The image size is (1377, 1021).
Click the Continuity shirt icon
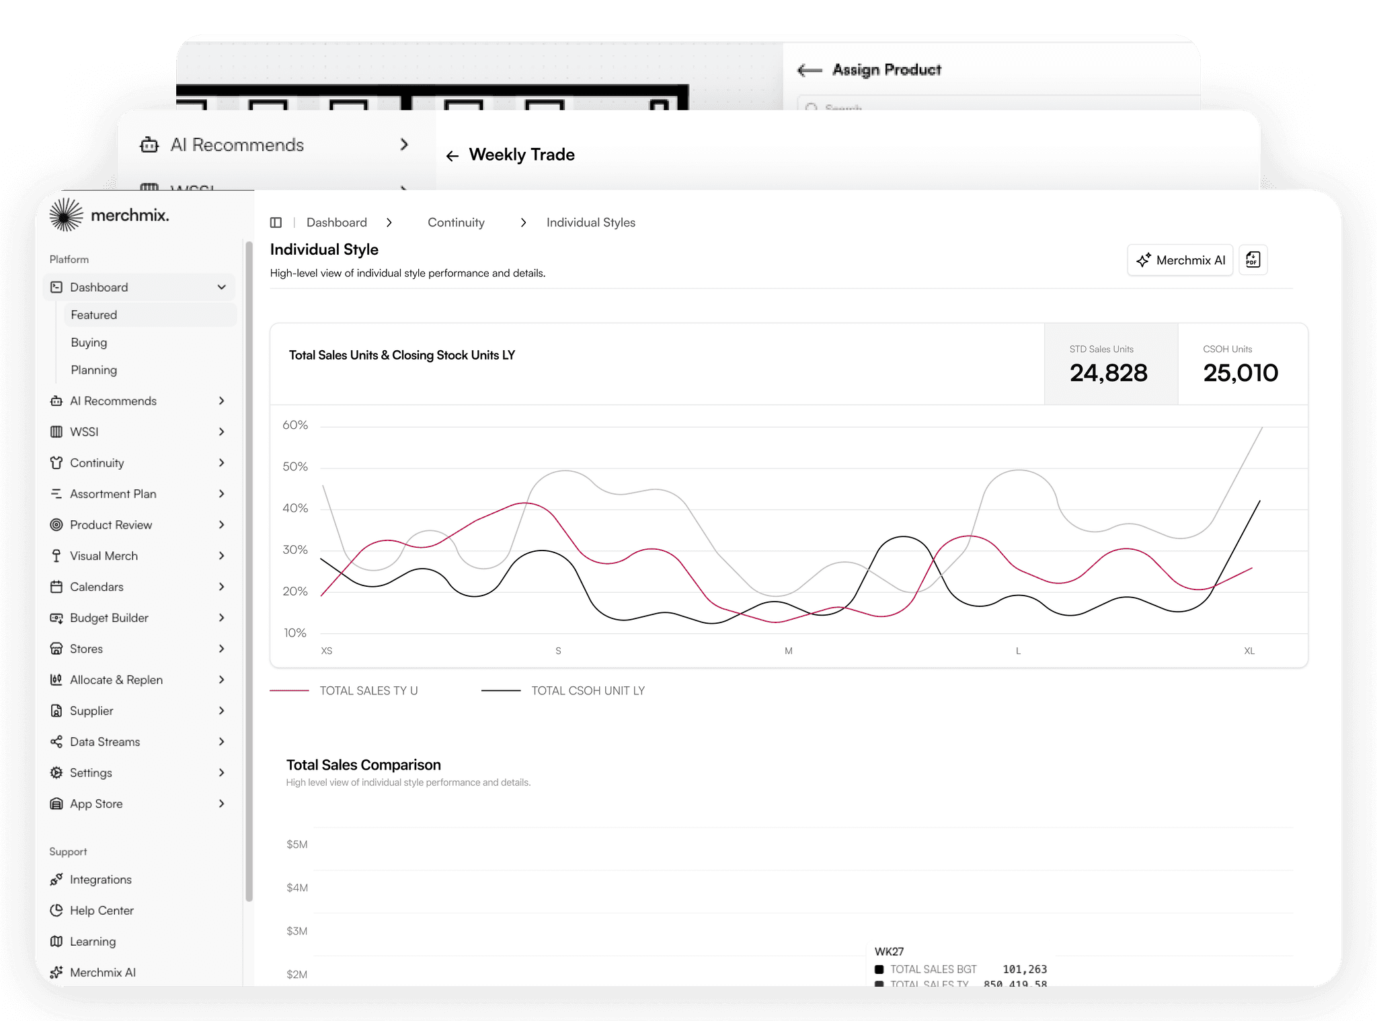(x=56, y=462)
